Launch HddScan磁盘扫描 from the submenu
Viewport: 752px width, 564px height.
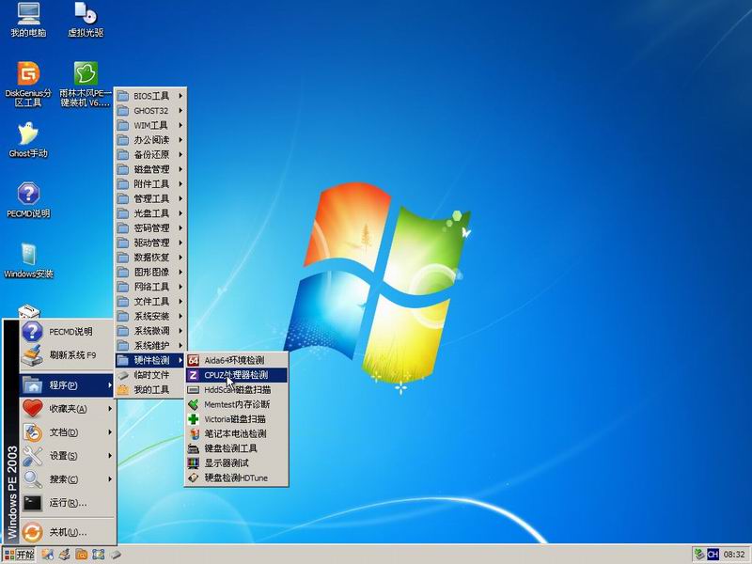(237, 389)
